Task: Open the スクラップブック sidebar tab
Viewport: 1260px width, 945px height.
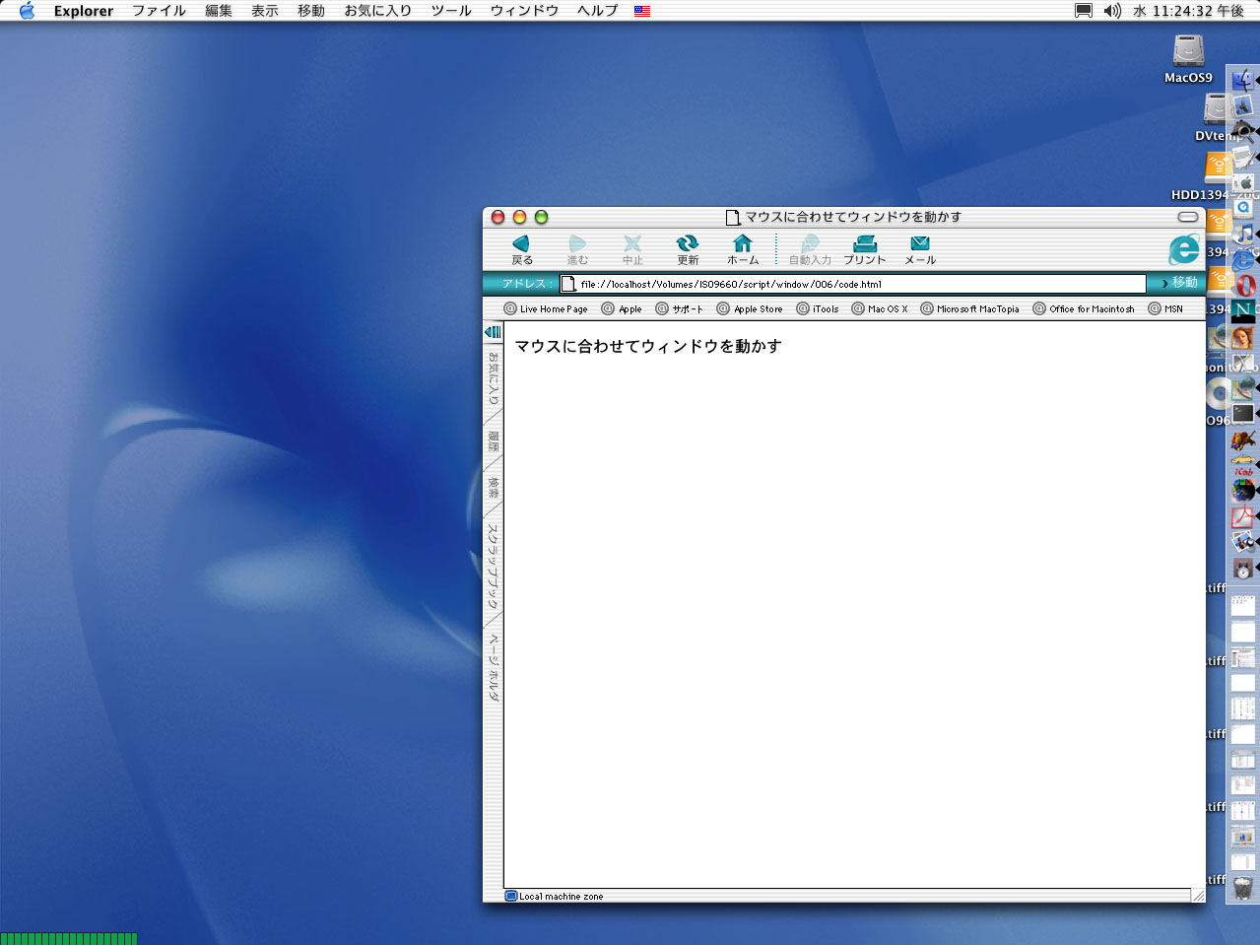Action: pyautogui.click(x=494, y=566)
